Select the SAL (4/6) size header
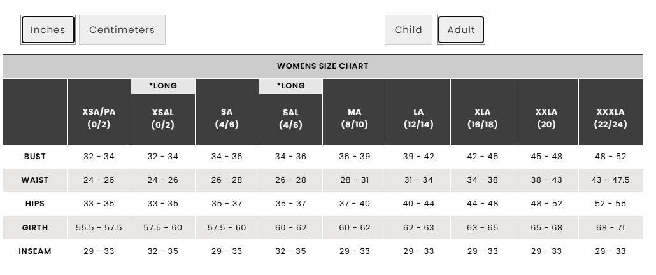The image size is (656, 275). 290,118
